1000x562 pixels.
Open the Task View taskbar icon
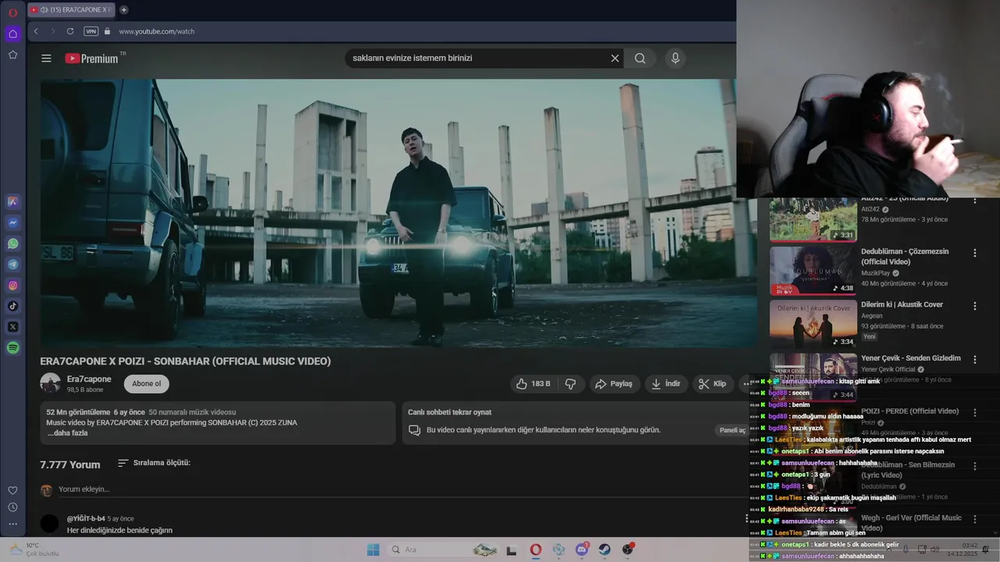pos(512,550)
